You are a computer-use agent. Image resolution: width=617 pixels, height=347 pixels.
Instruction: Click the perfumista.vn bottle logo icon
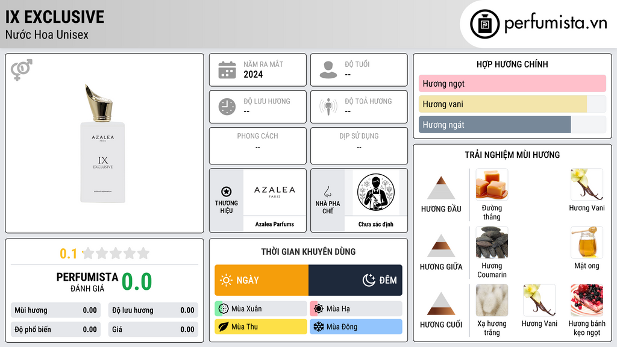click(484, 24)
